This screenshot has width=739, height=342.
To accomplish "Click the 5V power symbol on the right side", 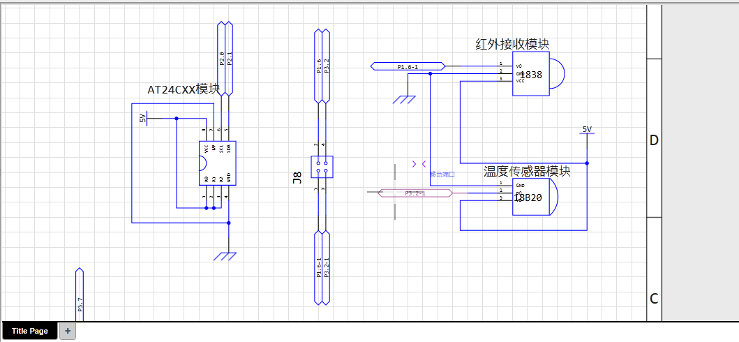I will point(587,131).
